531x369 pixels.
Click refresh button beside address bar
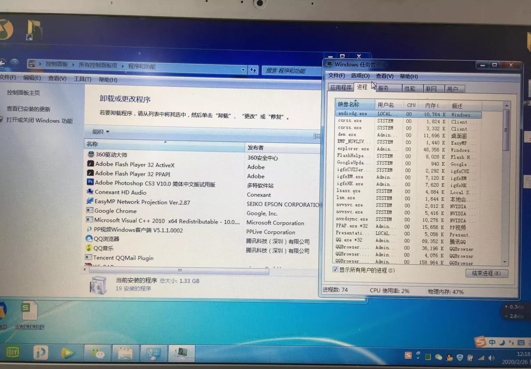coord(253,70)
